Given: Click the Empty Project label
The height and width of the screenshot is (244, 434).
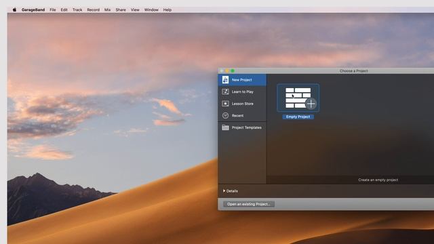Looking at the screenshot, I should [298, 117].
